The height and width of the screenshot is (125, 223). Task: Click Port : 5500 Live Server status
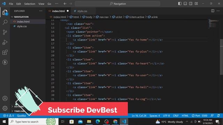199,116
